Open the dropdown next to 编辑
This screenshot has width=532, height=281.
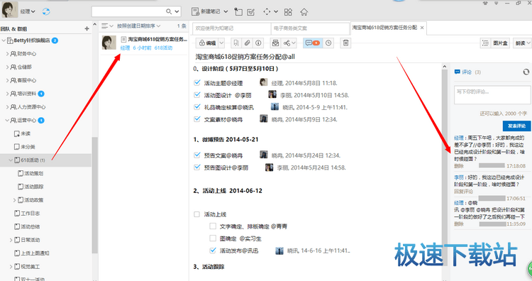(221, 43)
